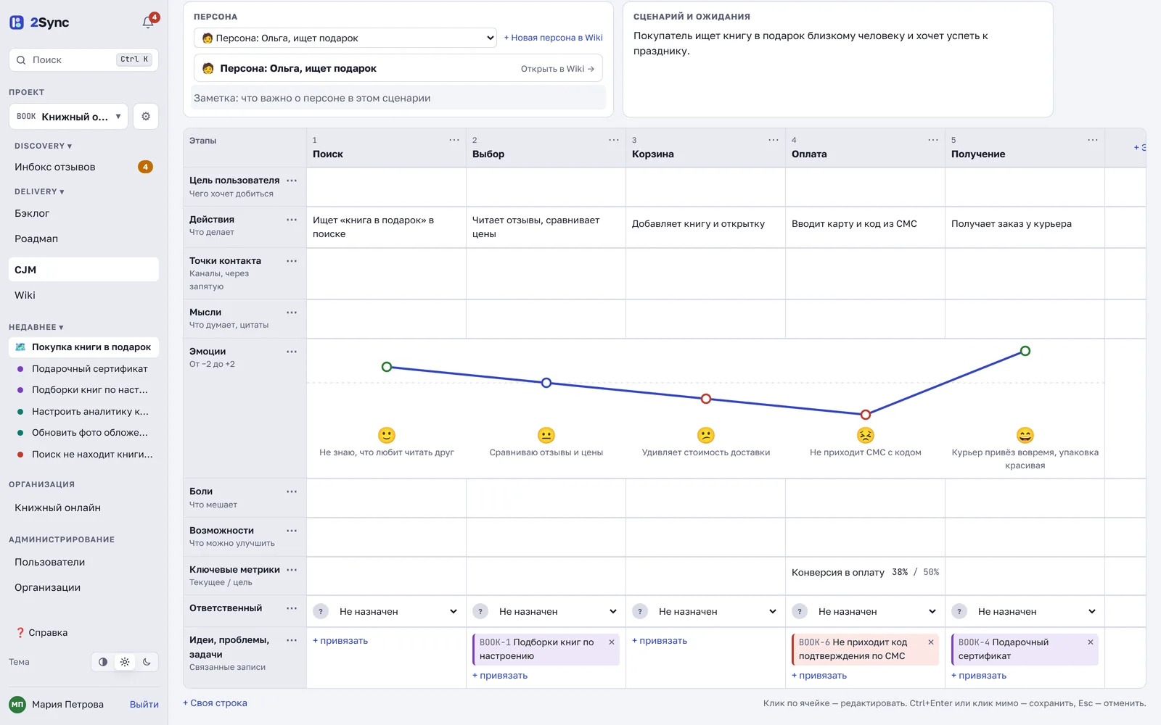Switch to dark theme

tap(147, 662)
